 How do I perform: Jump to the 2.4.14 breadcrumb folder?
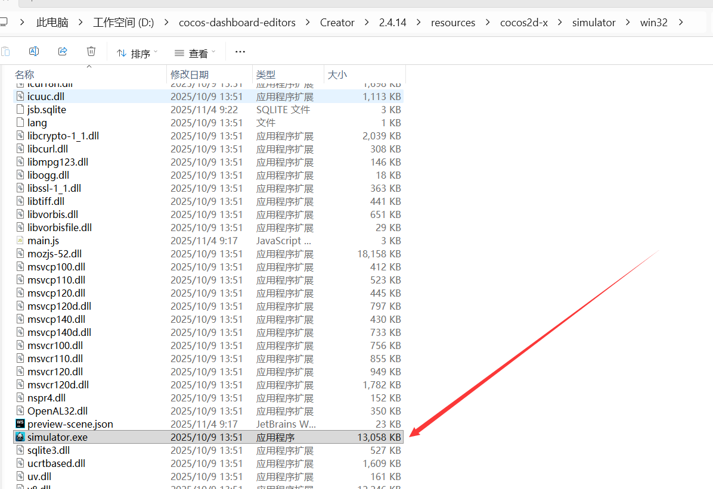point(392,22)
